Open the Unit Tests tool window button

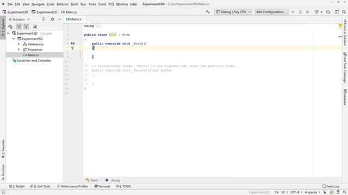click(x=40, y=186)
